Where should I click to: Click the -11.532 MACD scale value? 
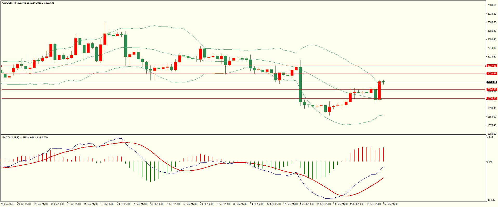tap(491, 200)
